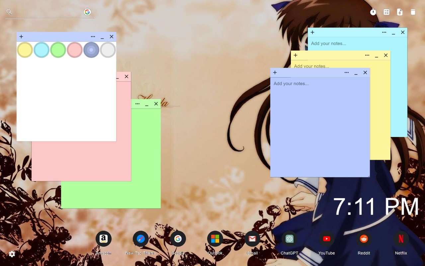Pick the green note color
The width and height of the screenshot is (425, 266).
[58, 50]
